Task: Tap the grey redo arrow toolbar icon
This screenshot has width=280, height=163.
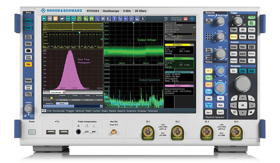Action: [x=50, y=18]
